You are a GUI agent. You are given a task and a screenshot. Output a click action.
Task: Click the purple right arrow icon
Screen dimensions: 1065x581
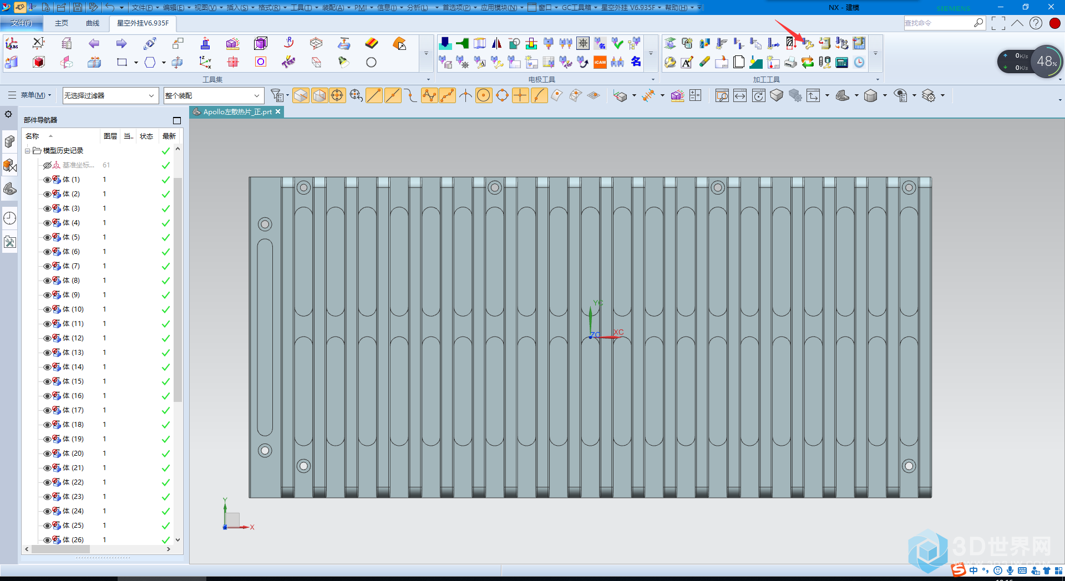(121, 44)
